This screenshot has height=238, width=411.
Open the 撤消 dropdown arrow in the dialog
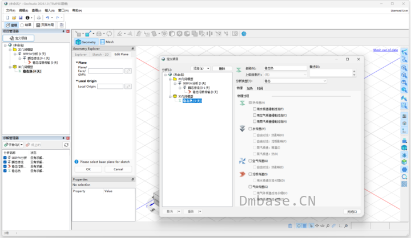click(x=179, y=211)
